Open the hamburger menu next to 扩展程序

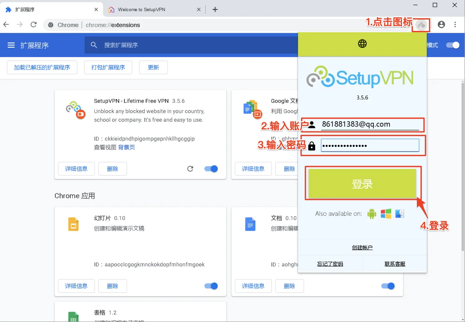(11, 45)
